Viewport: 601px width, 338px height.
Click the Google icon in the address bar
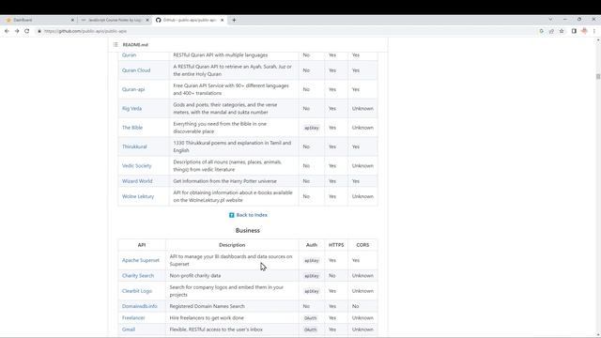pos(541,31)
